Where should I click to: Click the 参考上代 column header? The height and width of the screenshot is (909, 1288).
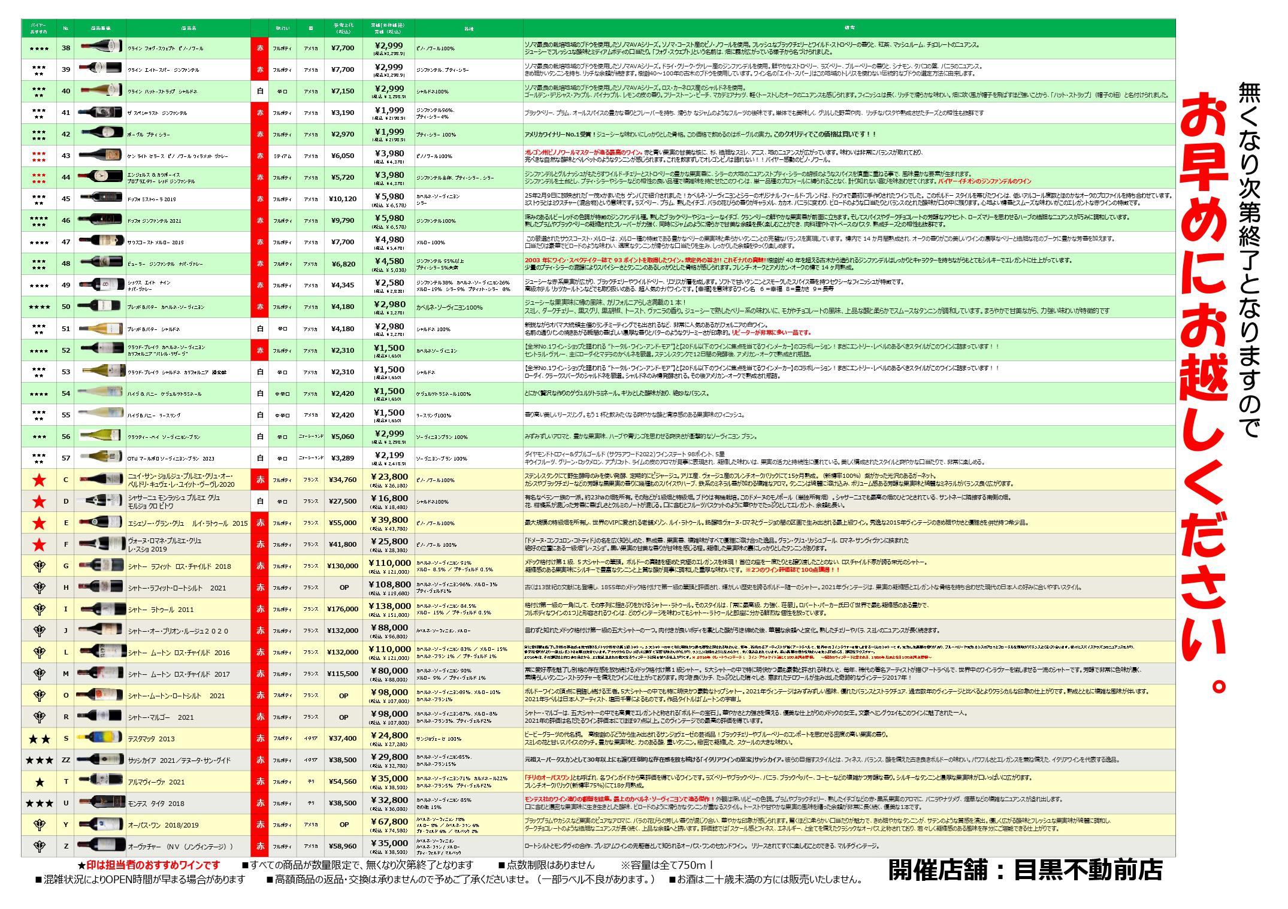pos(343,28)
